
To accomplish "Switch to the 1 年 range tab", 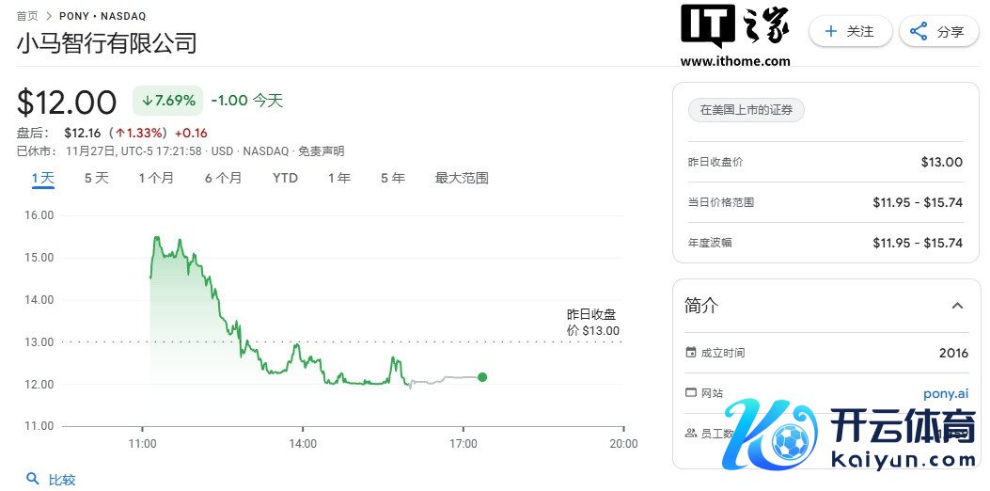I will click(338, 178).
